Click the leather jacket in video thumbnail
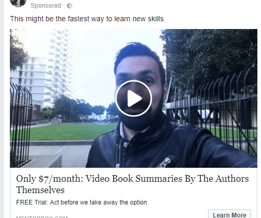Viewport: 261px width, 218px height. 166,147
